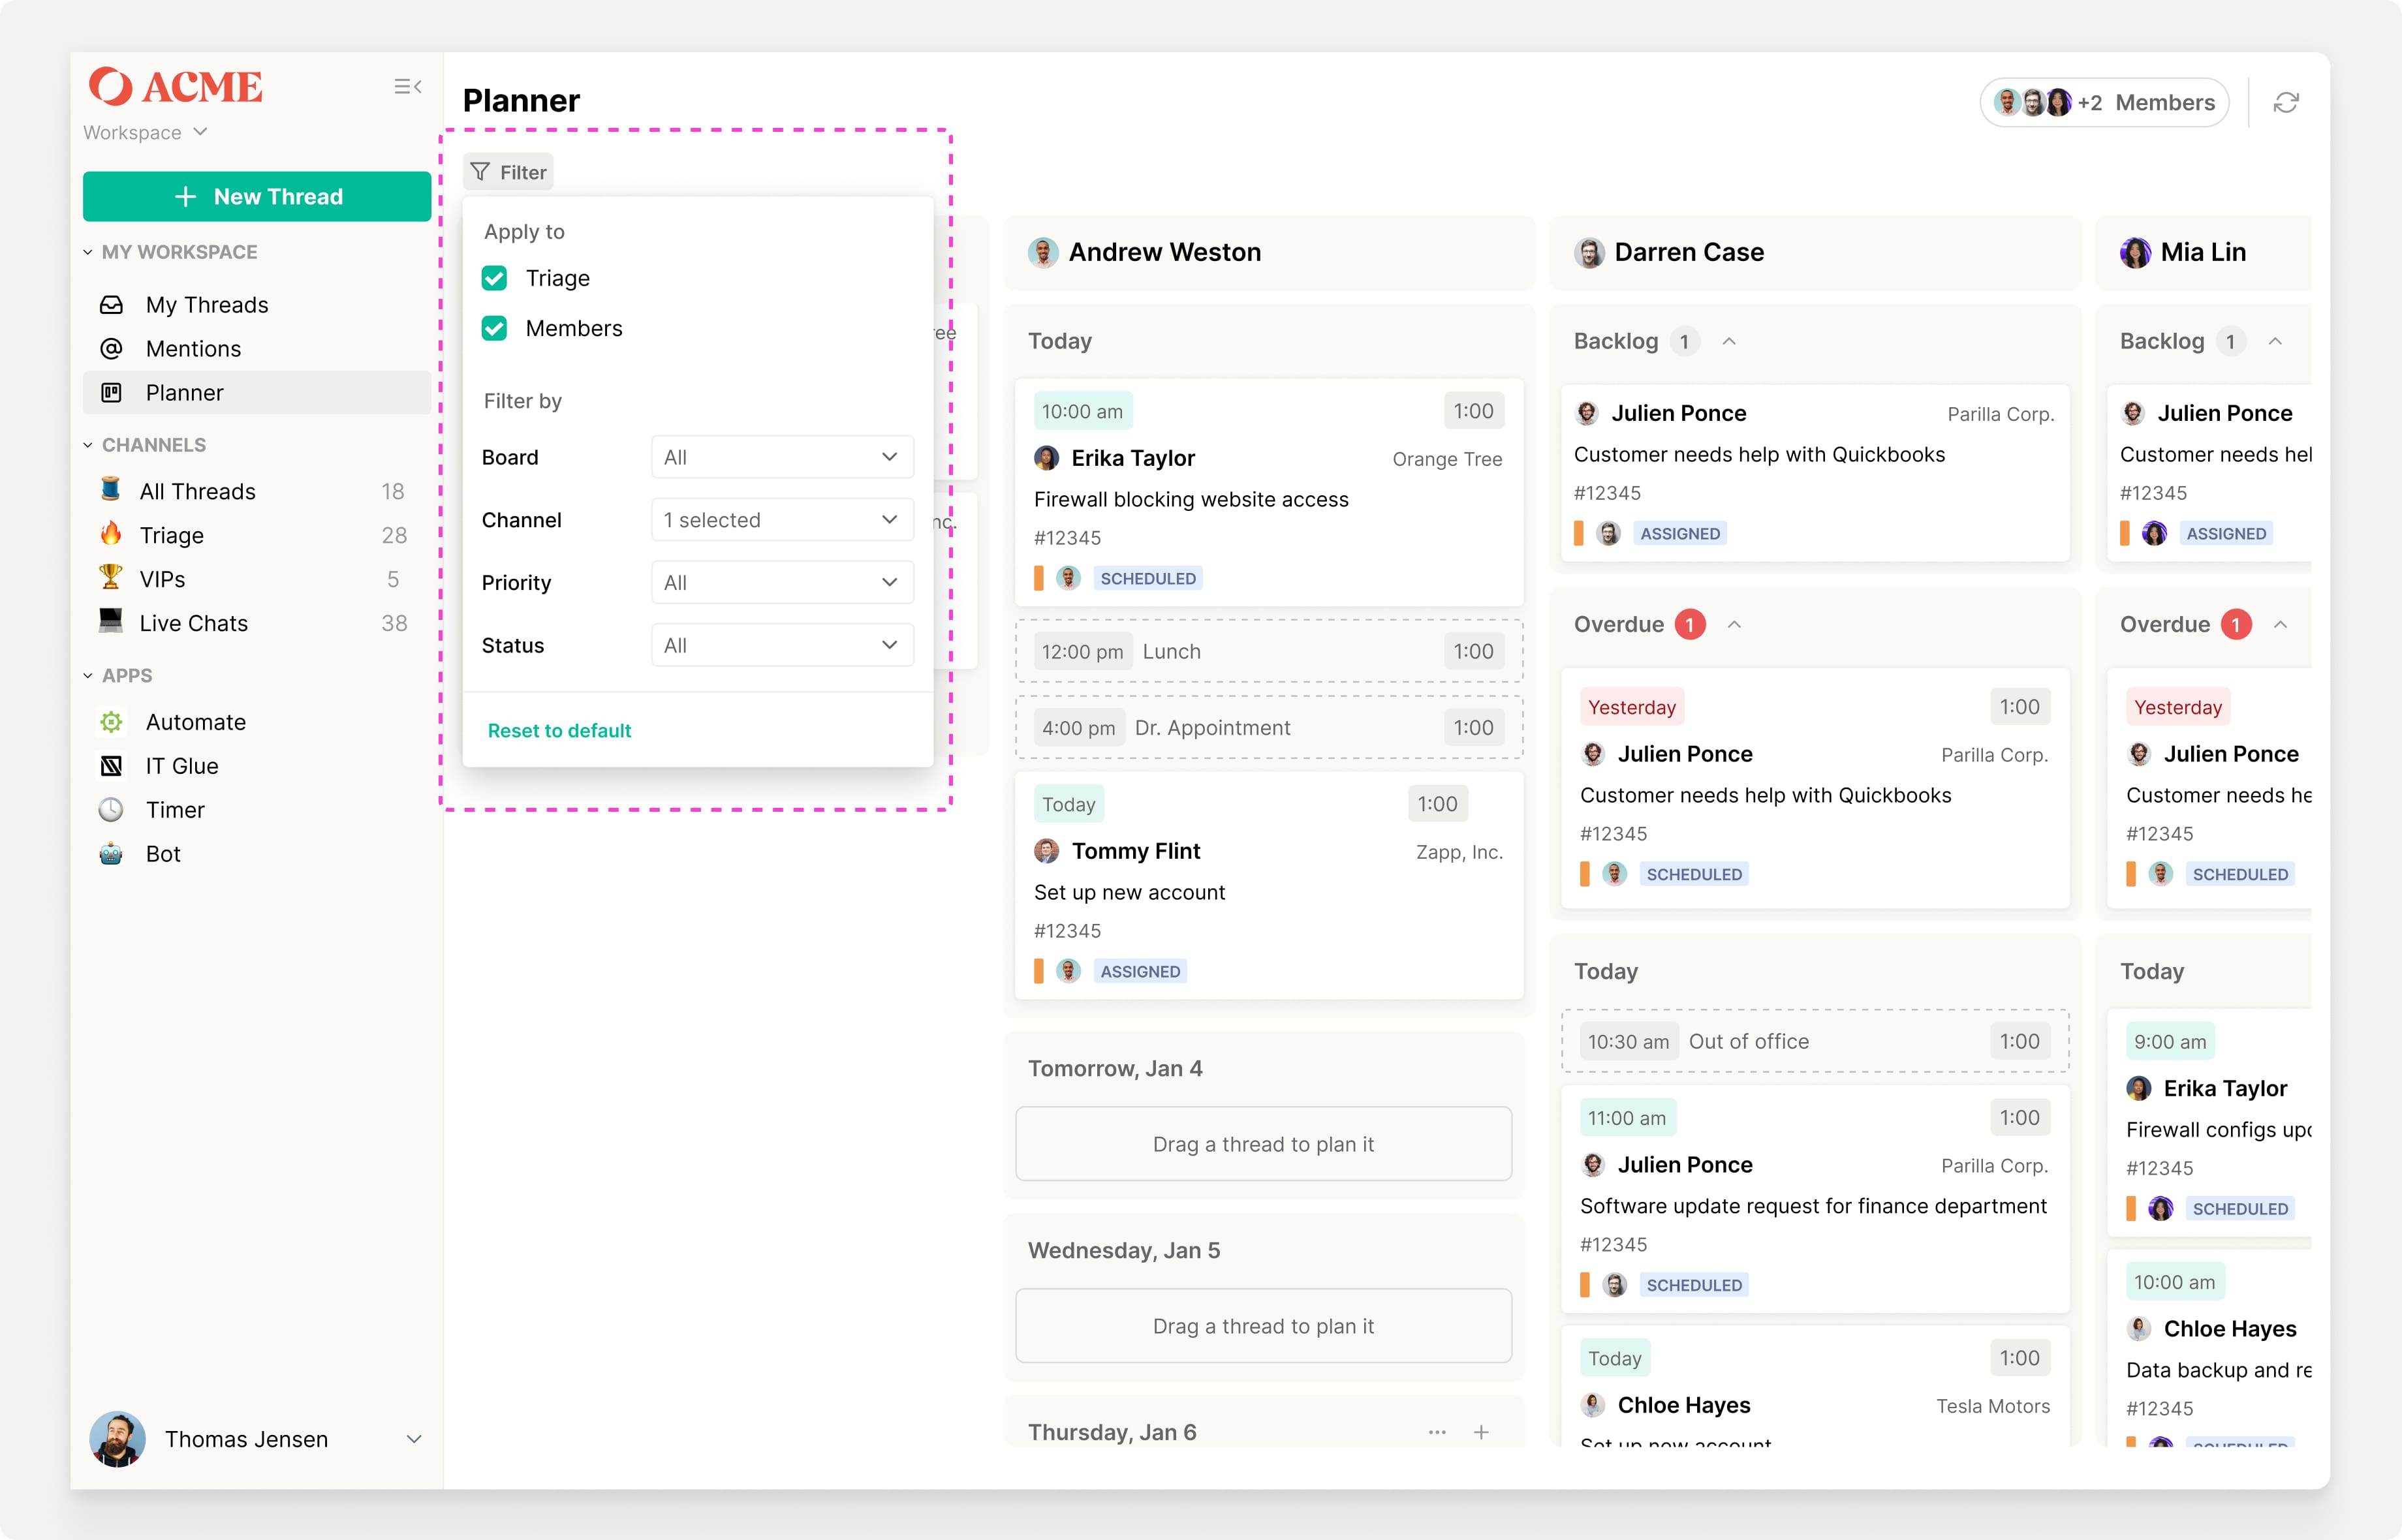Screen dimensions: 2402x1540
Task: Click the refresh icon in the Planner header
Action: point(2286,103)
